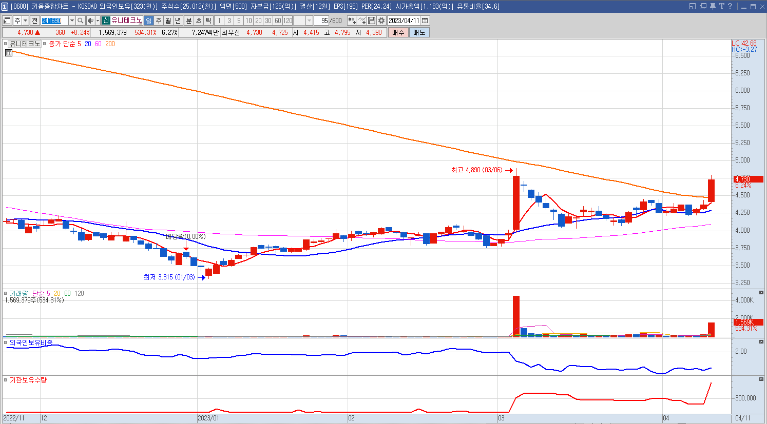Image resolution: width=767 pixels, height=424 pixels.
Task: Click the 유니테크노 chart legend label
Action: coord(24,44)
